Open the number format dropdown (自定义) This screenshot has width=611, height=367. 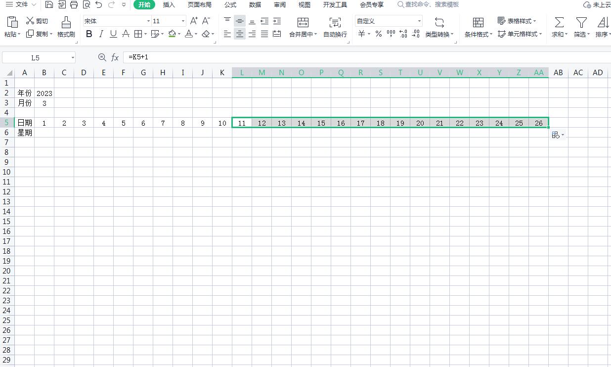[x=419, y=21]
